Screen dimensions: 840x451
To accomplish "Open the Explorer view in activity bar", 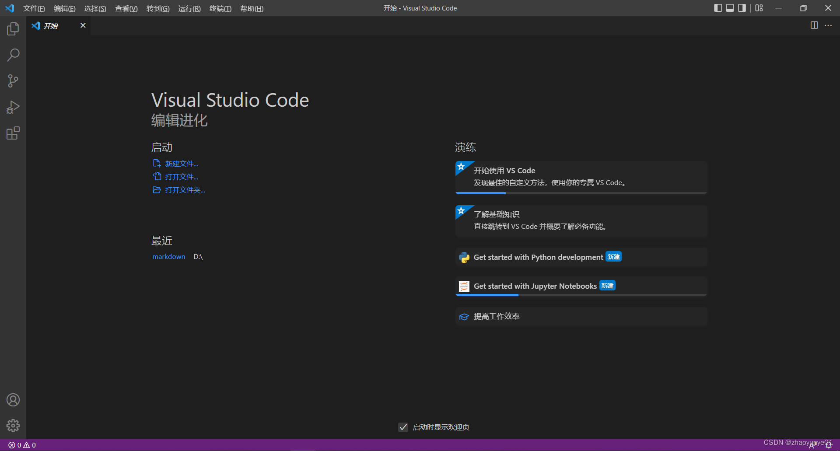I will (x=13, y=29).
